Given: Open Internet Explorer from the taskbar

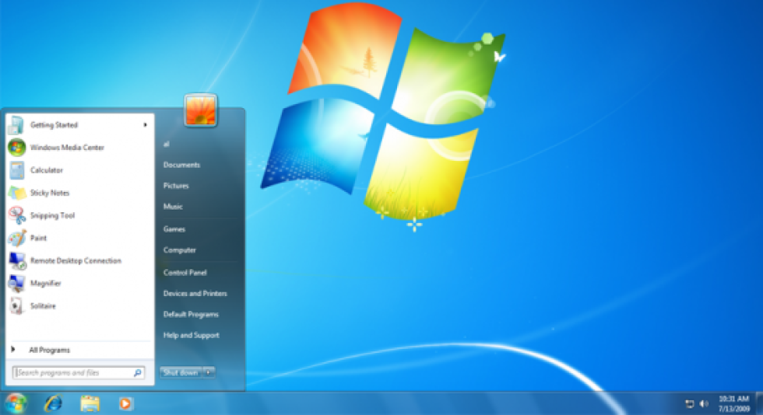Looking at the screenshot, I should (53, 403).
